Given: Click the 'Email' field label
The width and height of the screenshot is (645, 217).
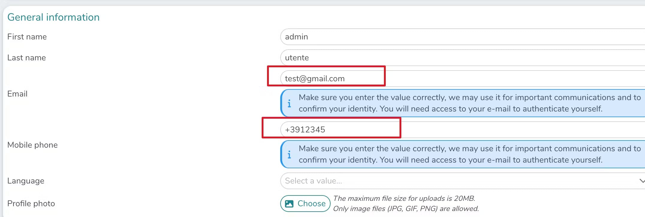Looking at the screenshot, I should coord(17,94).
